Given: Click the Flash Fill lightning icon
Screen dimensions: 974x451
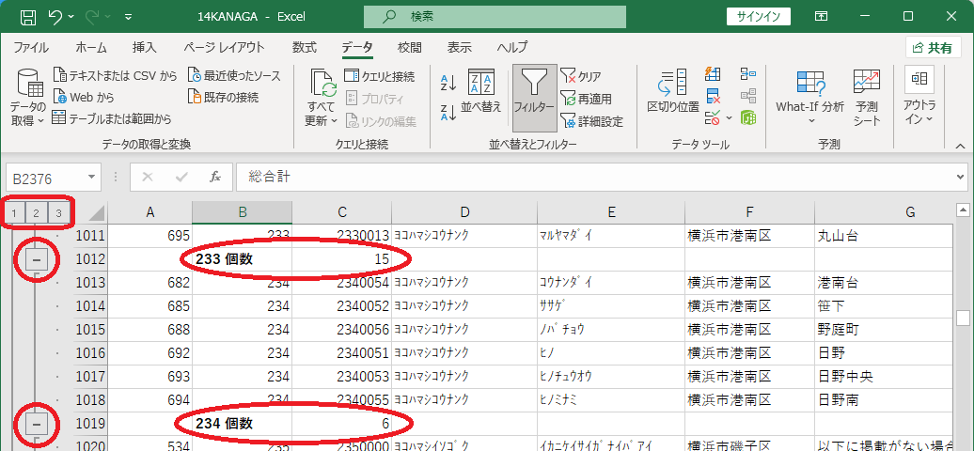Looking at the screenshot, I should click(x=713, y=74).
